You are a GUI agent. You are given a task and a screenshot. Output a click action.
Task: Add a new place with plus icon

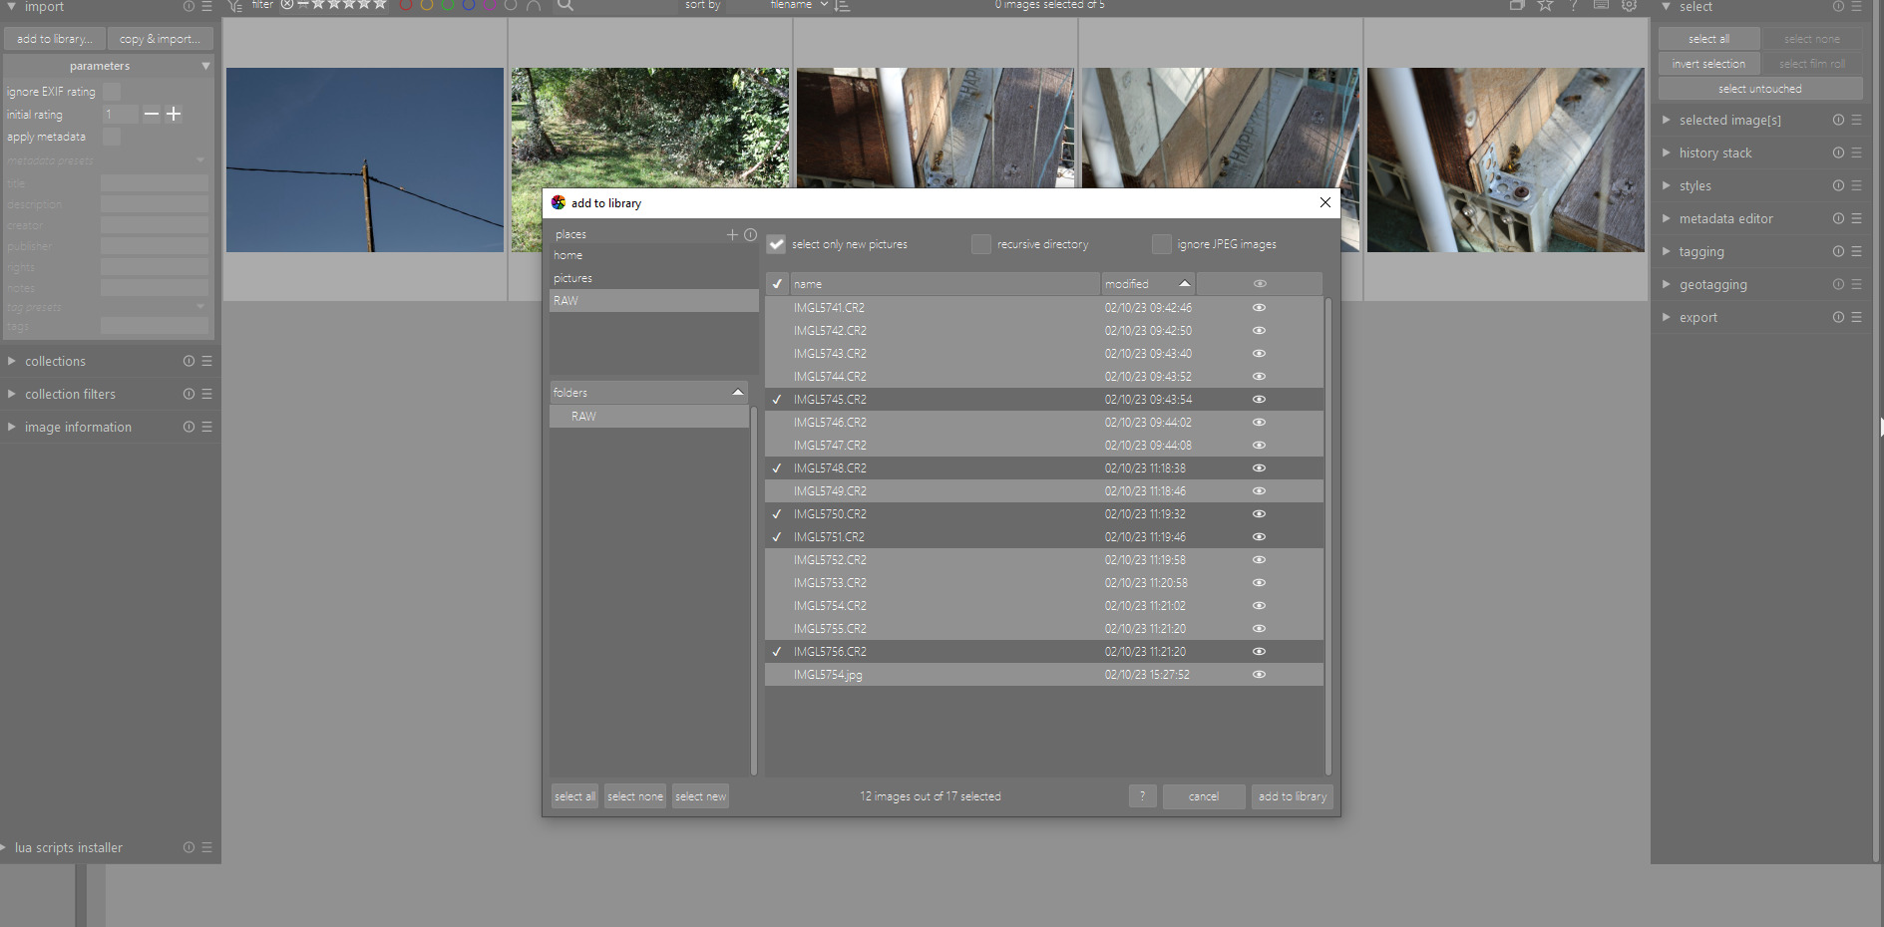[732, 235]
